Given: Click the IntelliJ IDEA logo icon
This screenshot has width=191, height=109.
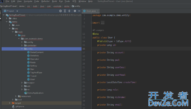Looking at the screenshot, I should coord(1,1).
